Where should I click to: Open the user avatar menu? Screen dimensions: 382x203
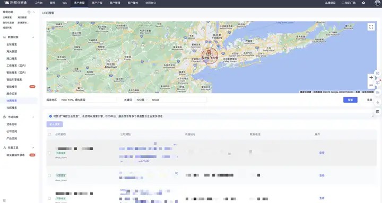pos(377,3)
